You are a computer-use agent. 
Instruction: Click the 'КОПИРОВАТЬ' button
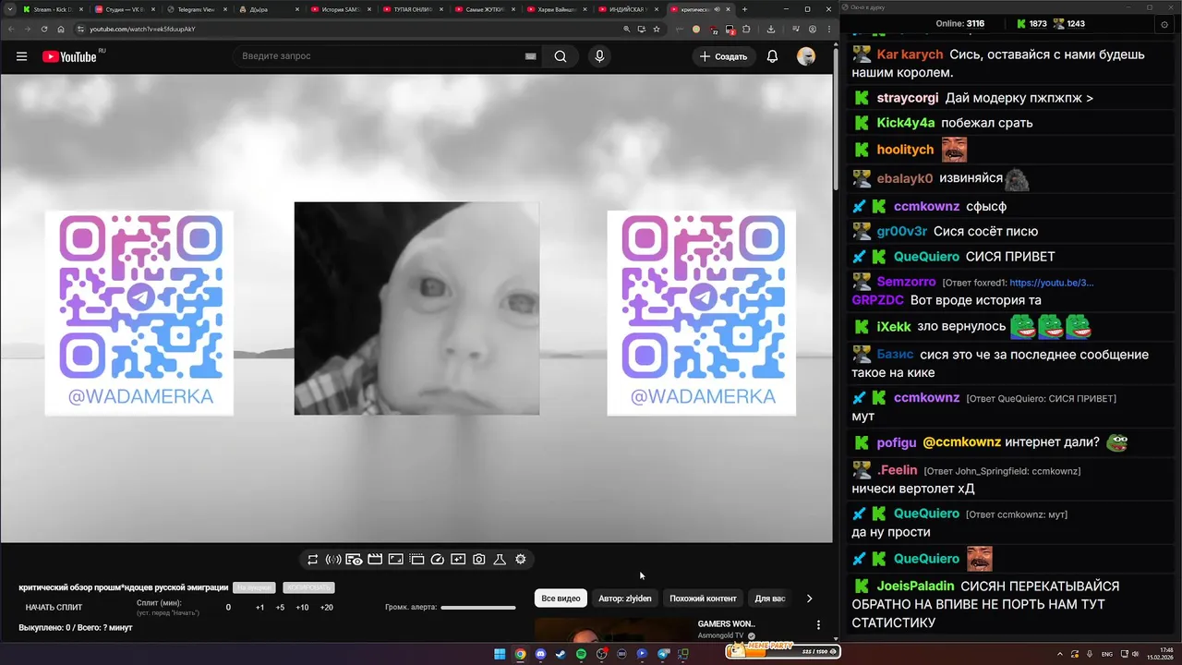[x=309, y=587]
